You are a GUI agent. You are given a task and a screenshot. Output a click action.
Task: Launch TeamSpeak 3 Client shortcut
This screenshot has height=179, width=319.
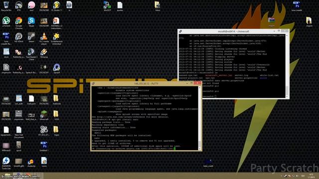(31, 54)
